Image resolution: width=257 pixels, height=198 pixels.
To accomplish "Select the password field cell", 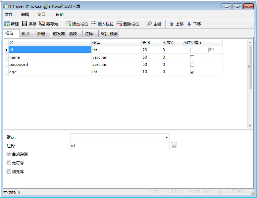I will [50, 65].
